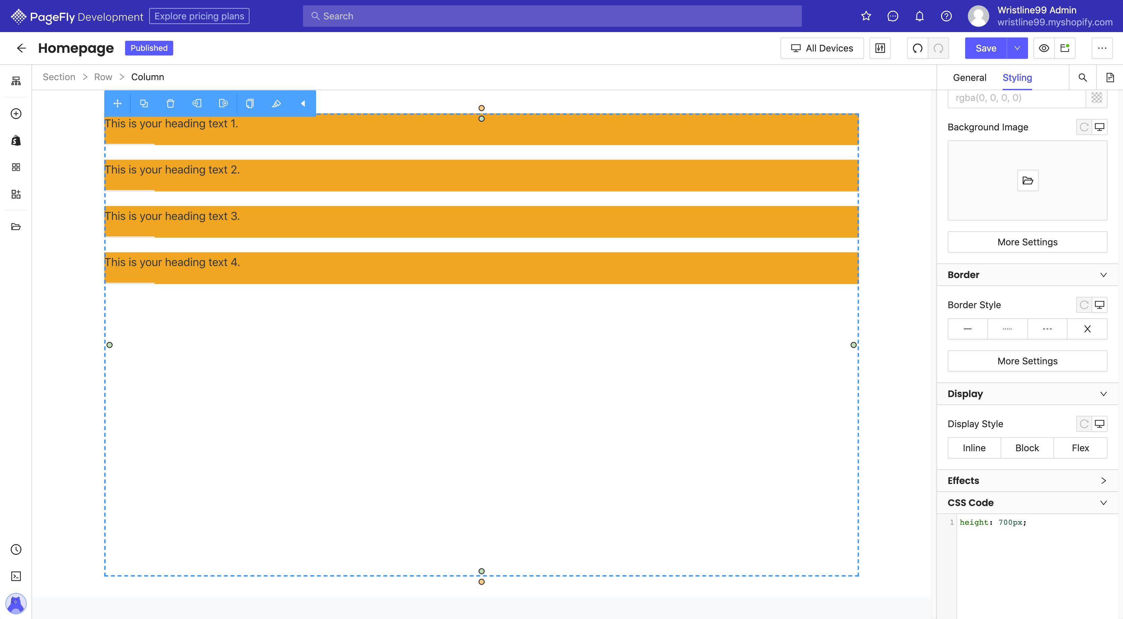Open the page outline tree icon
1123x619 pixels.
click(16, 81)
